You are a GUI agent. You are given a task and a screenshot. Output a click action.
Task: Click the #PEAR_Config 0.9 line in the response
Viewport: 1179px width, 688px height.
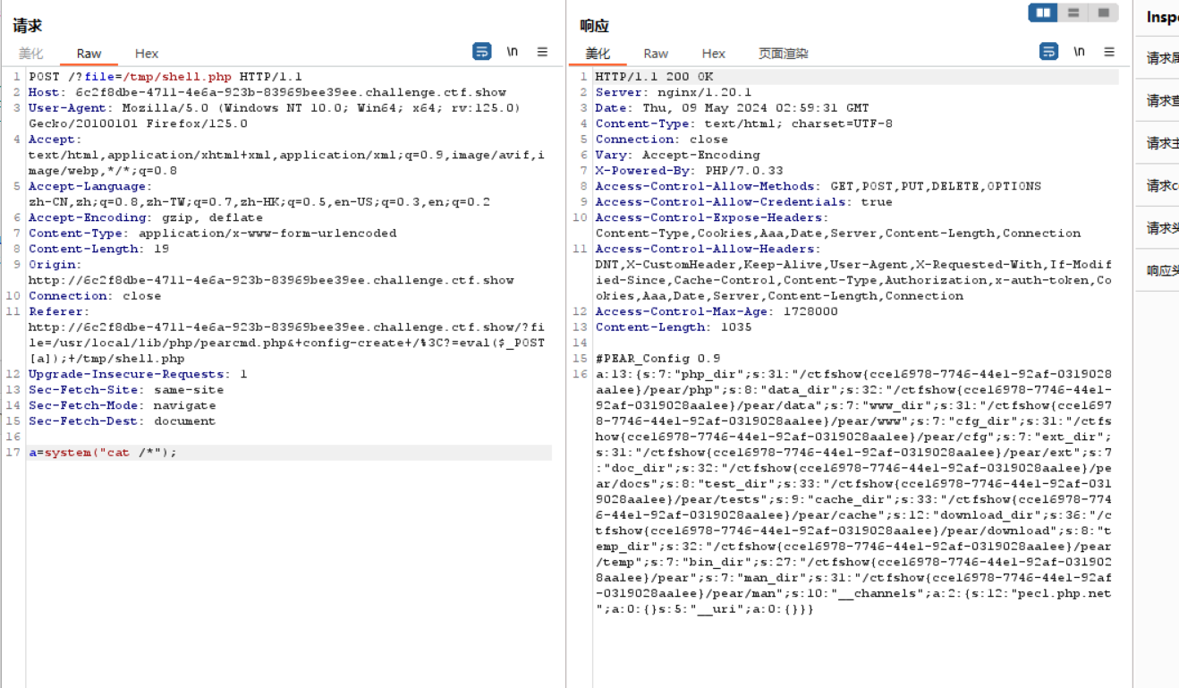(657, 359)
